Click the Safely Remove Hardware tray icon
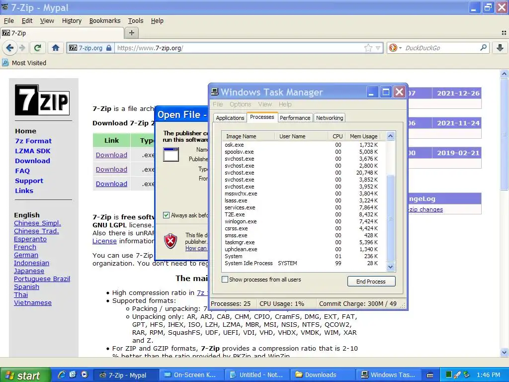509x382 pixels. (x=466, y=375)
